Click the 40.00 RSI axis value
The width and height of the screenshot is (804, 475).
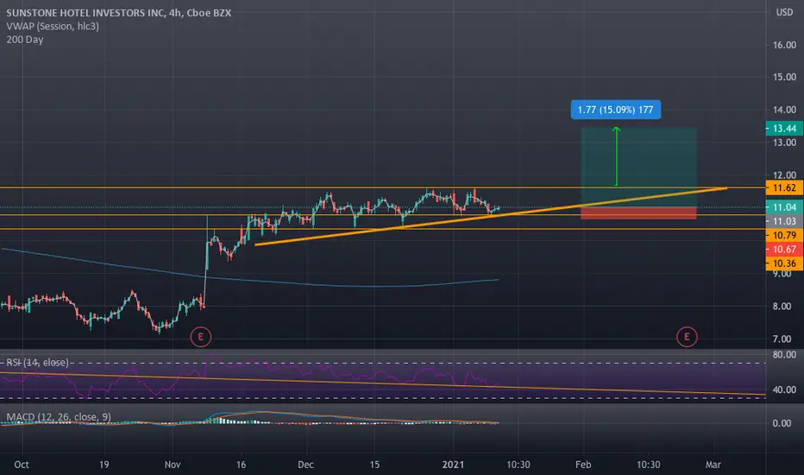click(784, 389)
